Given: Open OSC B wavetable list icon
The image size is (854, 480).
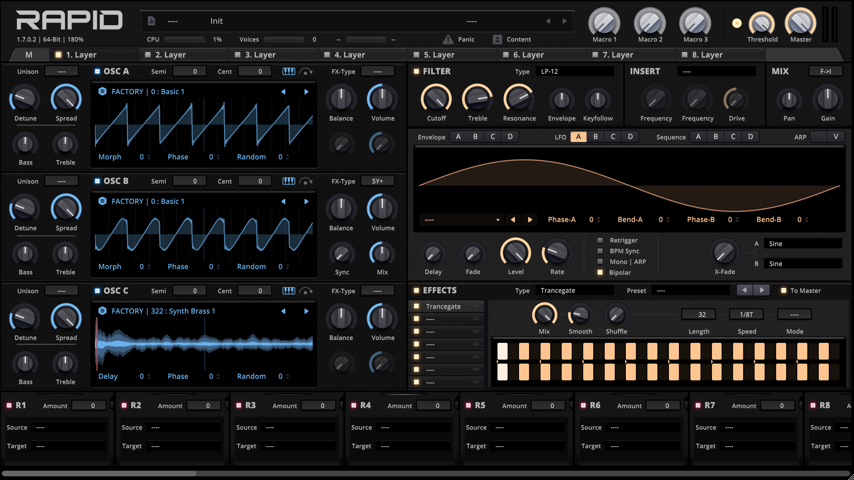Looking at the screenshot, I should (x=102, y=201).
